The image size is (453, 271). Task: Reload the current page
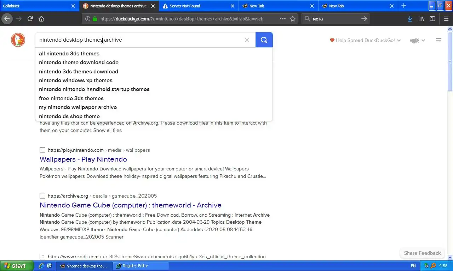pyautogui.click(x=30, y=19)
